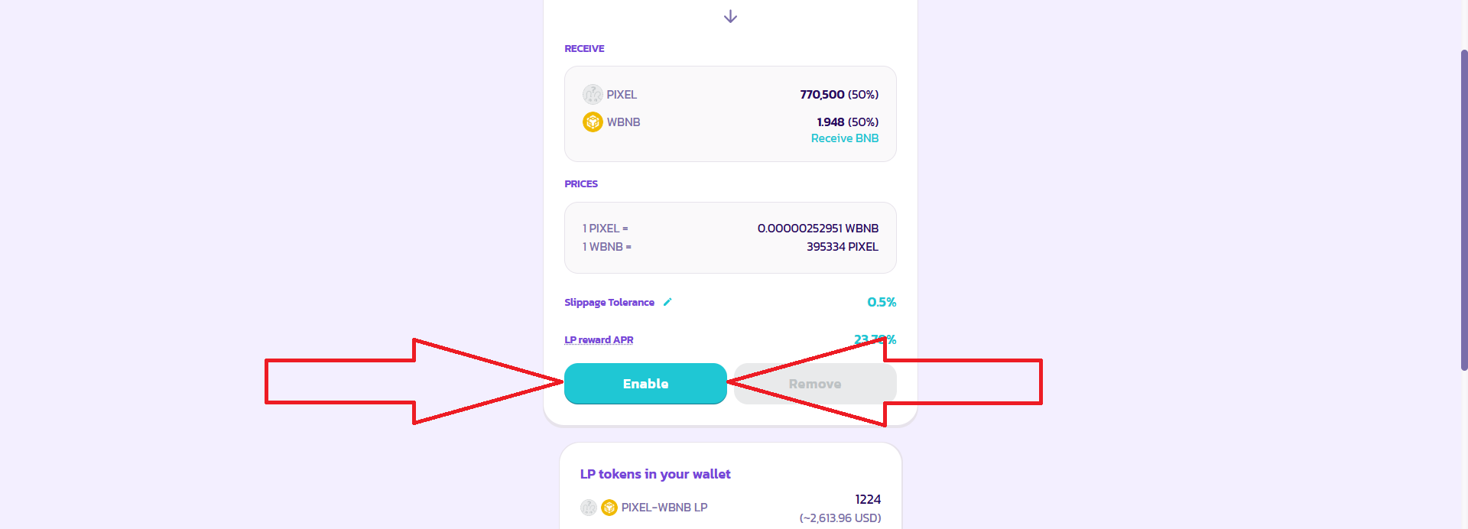The width and height of the screenshot is (1468, 529).
Task: Edit slippage tolerance via pencil icon
Action: coord(667,302)
